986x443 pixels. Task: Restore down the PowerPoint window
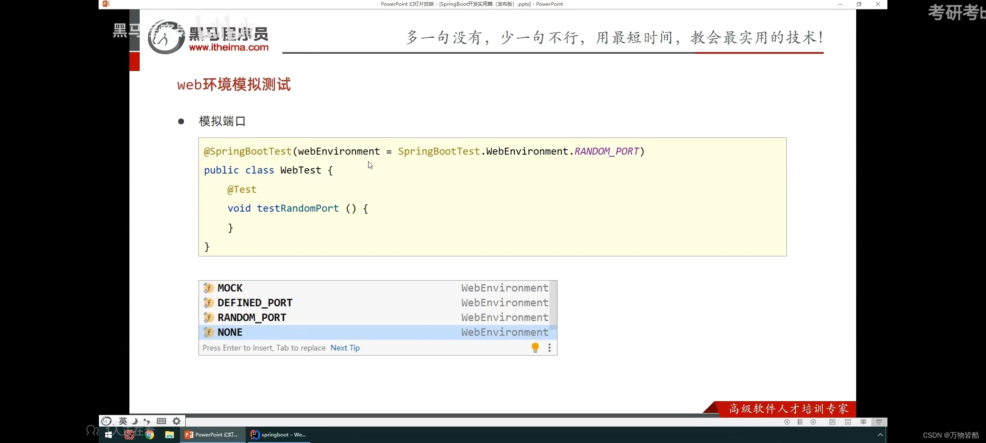(859, 4)
